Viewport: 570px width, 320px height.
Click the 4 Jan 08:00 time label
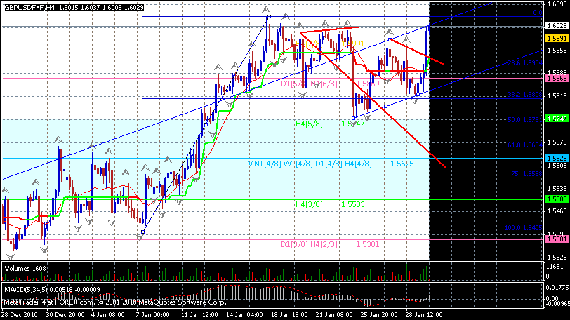click(108, 314)
